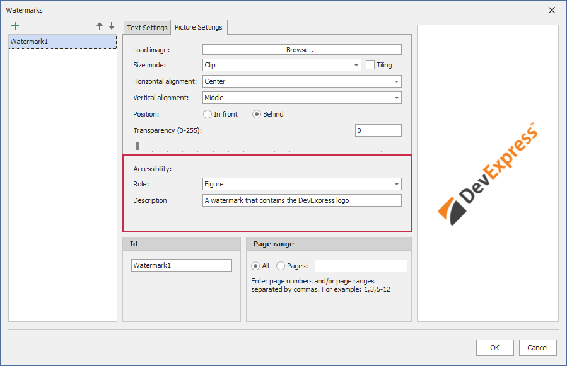
Task: Select 'All' for the page range
Action: click(x=255, y=265)
